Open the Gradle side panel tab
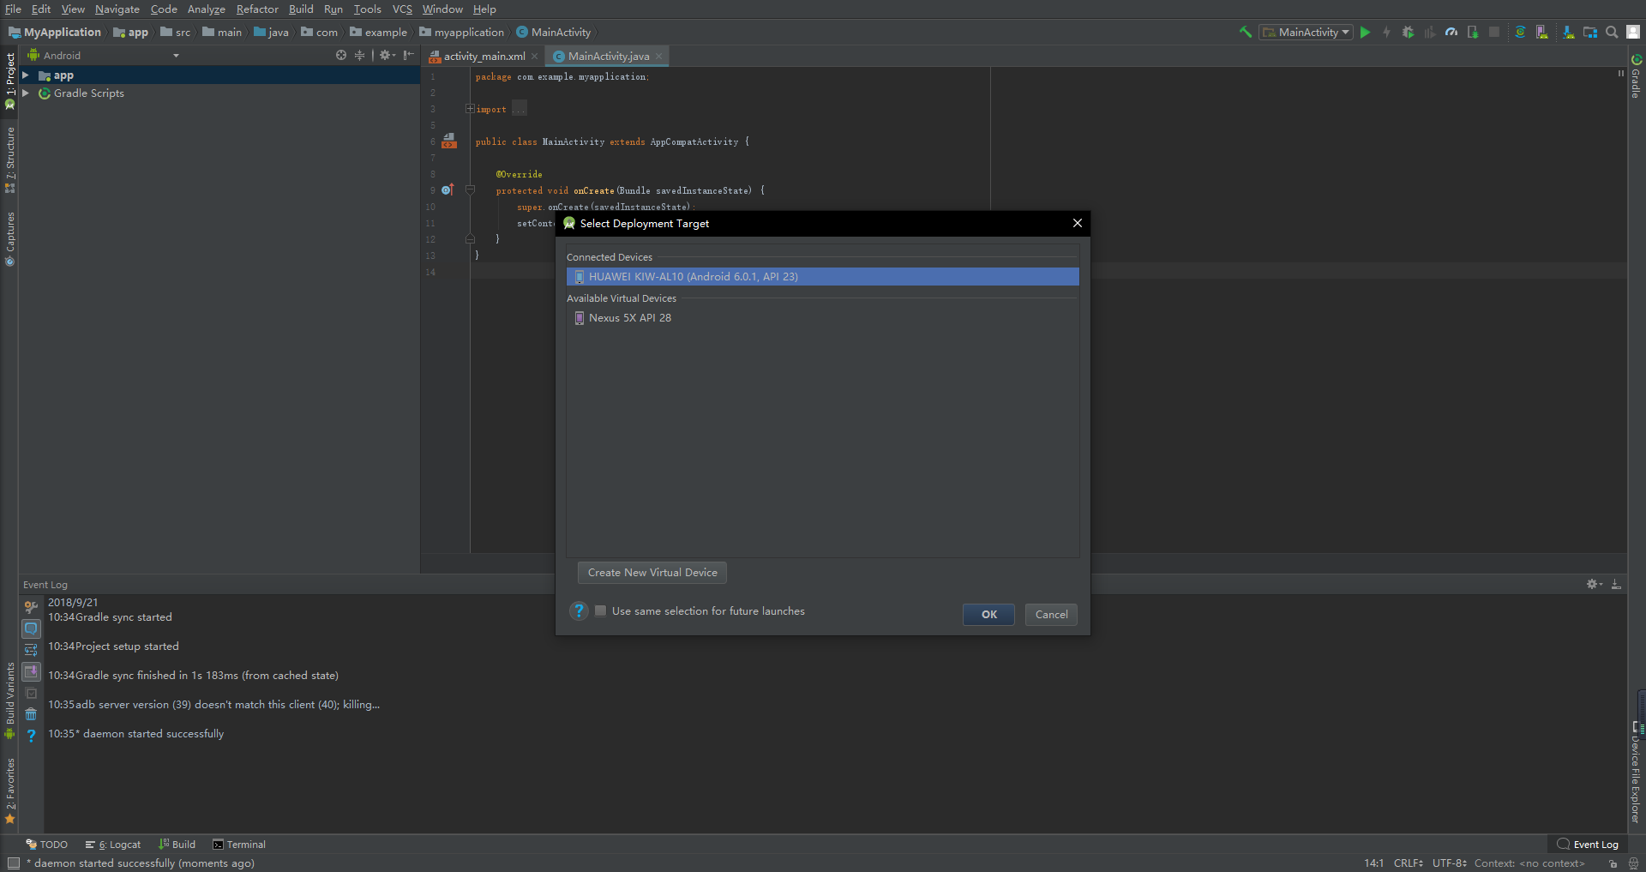 click(x=1636, y=77)
